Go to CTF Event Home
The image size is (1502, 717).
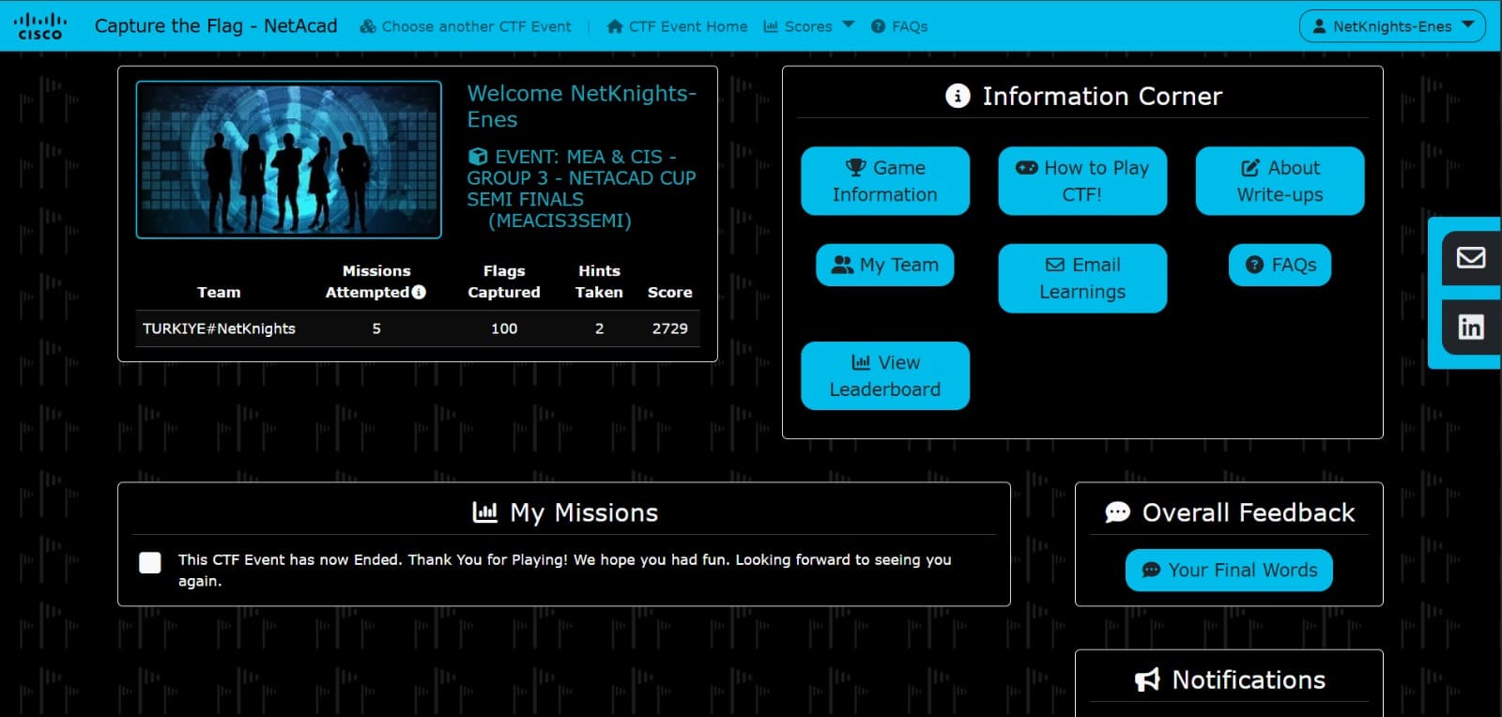(x=677, y=26)
